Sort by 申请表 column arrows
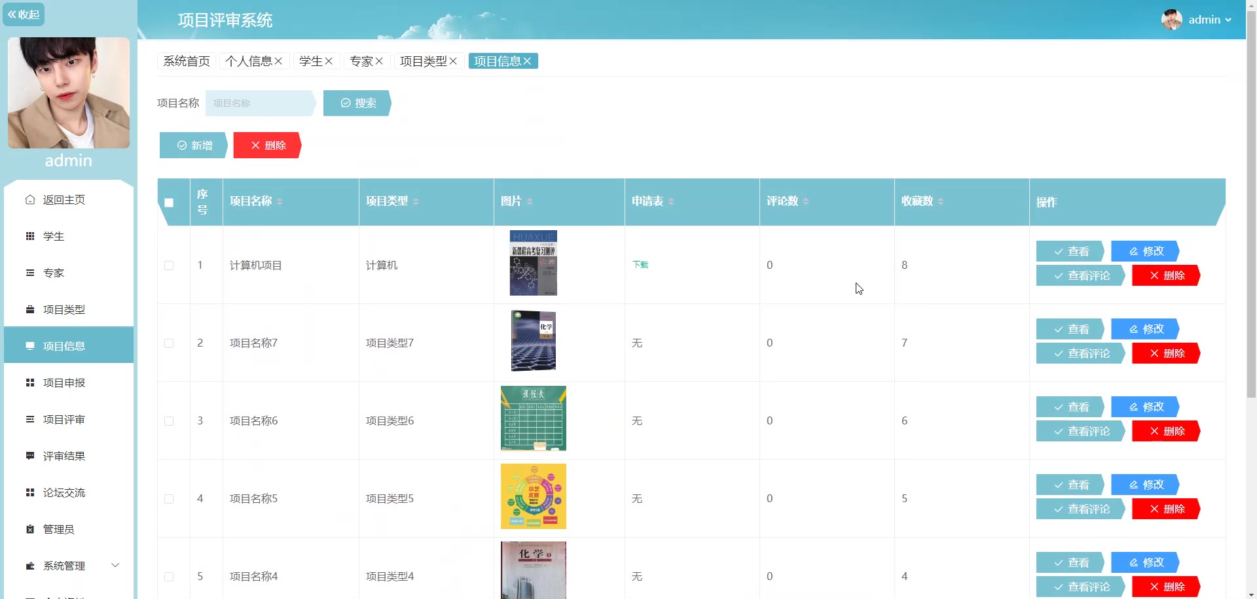 click(x=671, y=201)
